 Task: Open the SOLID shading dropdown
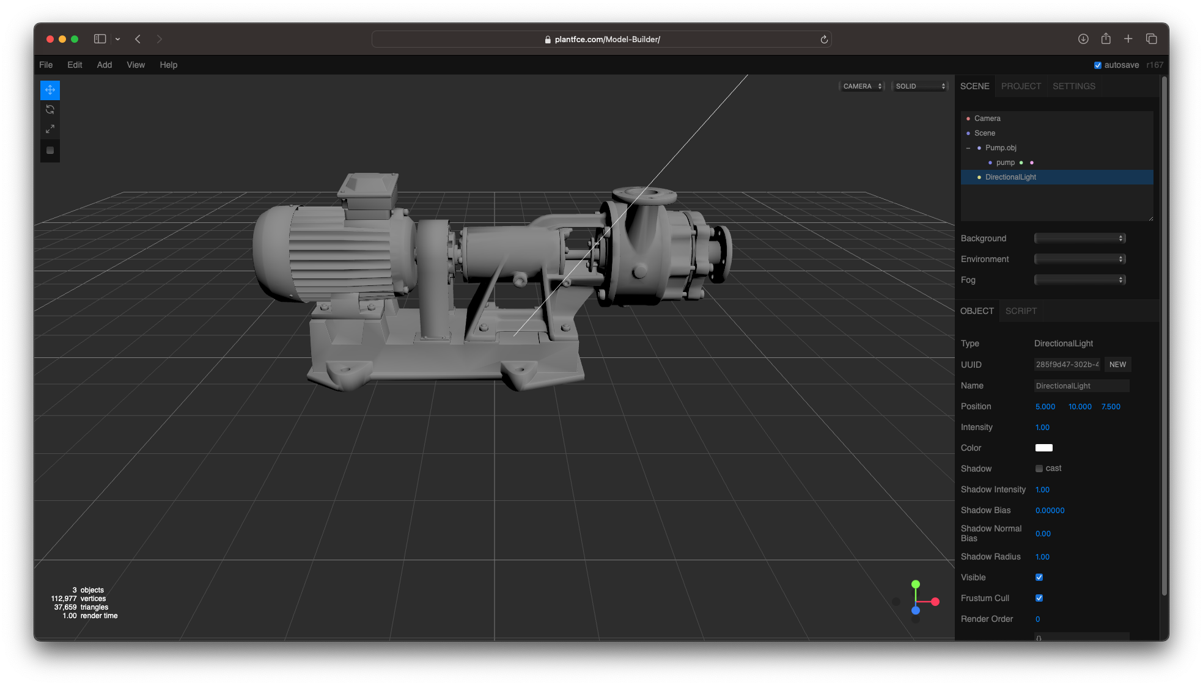point(919,86)
